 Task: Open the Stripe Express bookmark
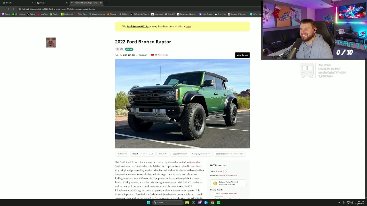tap(206, 14)
